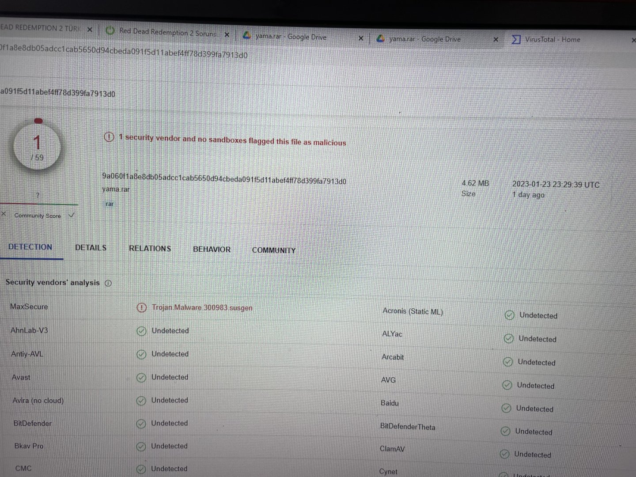Click the MaxSecure vendor name
This screenshot has width=636, height=477.
coord(29,307)
